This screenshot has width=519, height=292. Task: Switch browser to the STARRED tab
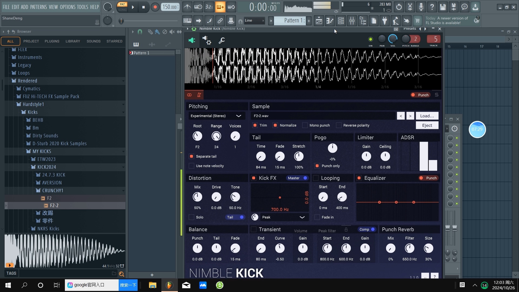tap(114, 41)
